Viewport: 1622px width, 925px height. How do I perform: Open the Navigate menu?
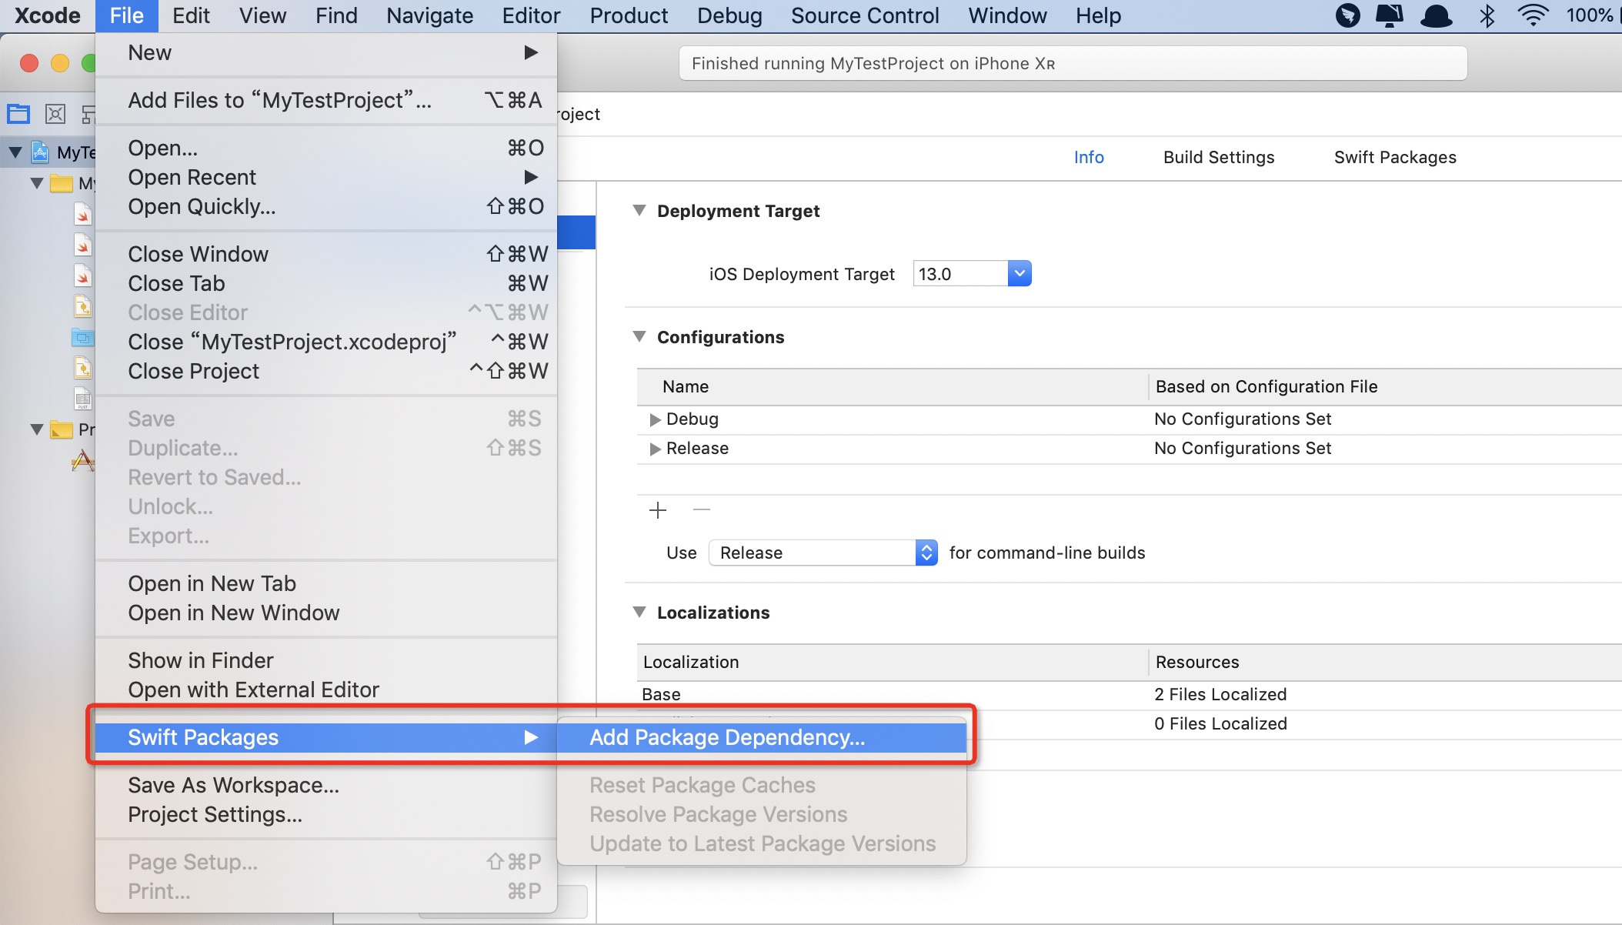tap(429, 15)
